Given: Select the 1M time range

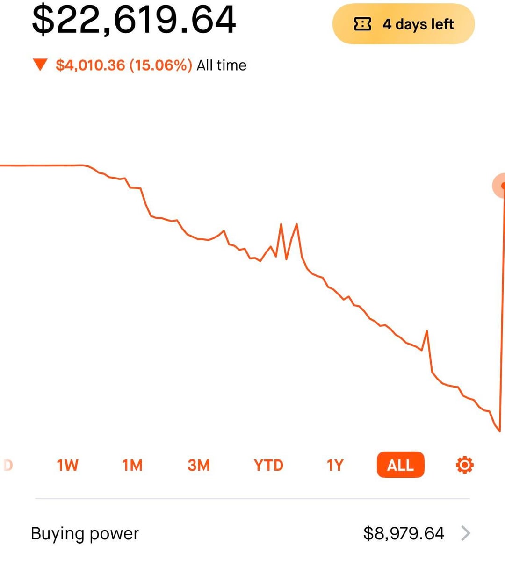Looking at the screenshot, I should coord(132,466).
